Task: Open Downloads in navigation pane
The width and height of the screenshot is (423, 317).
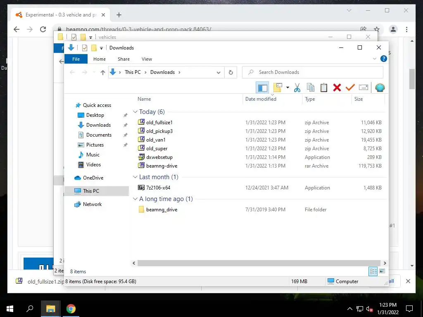Action: point(98,125)
